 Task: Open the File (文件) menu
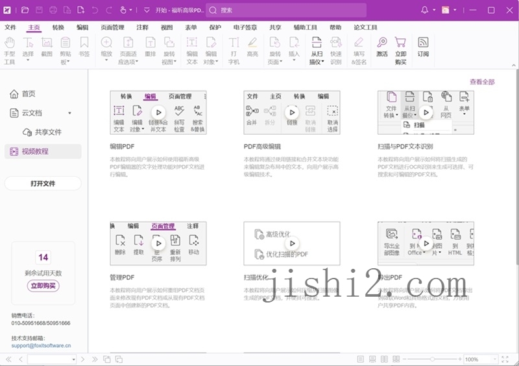[10, 27]
